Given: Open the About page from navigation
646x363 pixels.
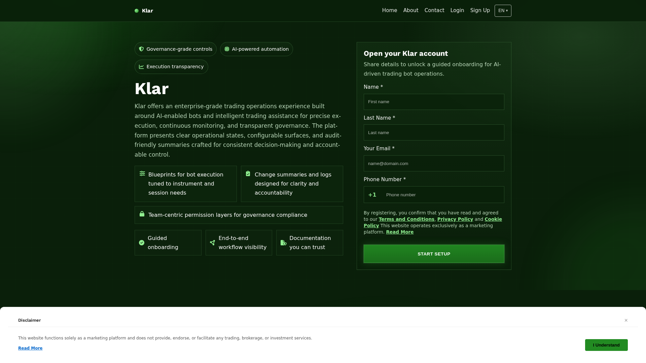Looking at the screenshot, I should tap(411, 10).
